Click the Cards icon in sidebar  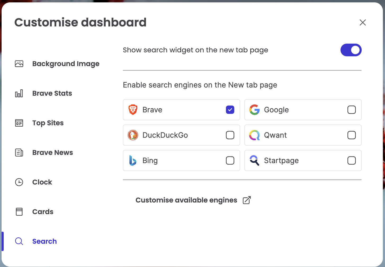[19, 212]
